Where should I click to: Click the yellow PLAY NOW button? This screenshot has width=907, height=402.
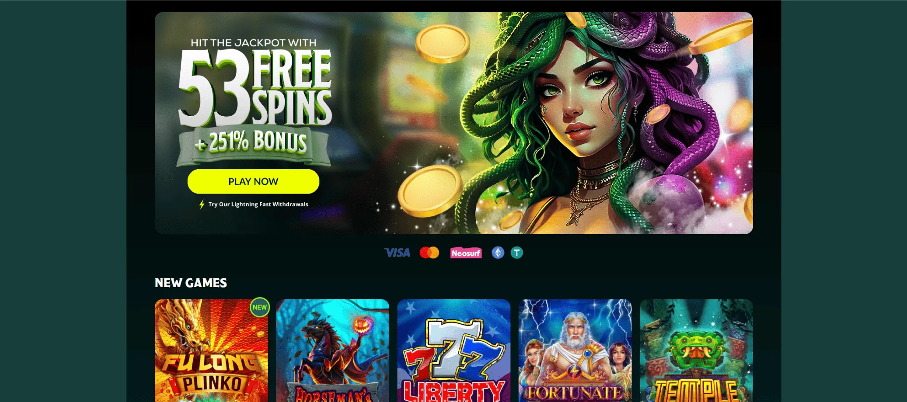253,181
